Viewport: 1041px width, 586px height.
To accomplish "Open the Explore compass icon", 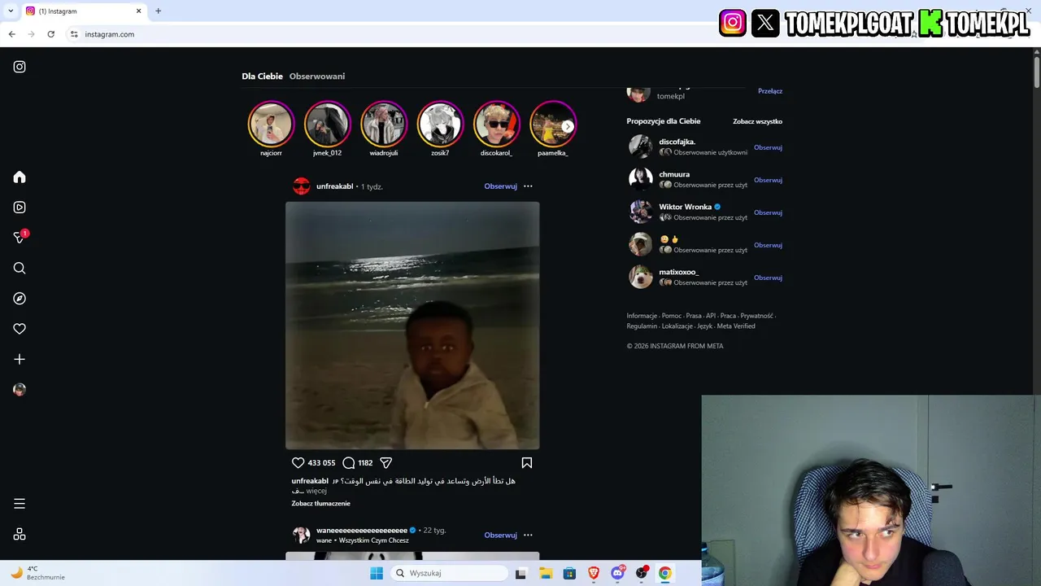I will 20,299.
